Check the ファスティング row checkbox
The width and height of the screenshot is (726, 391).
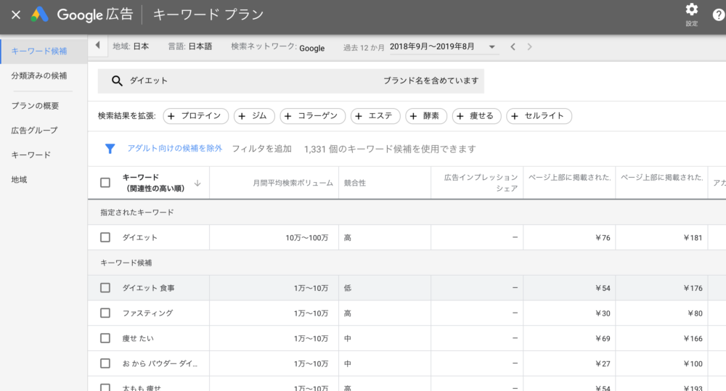click(x=105, y=313)
